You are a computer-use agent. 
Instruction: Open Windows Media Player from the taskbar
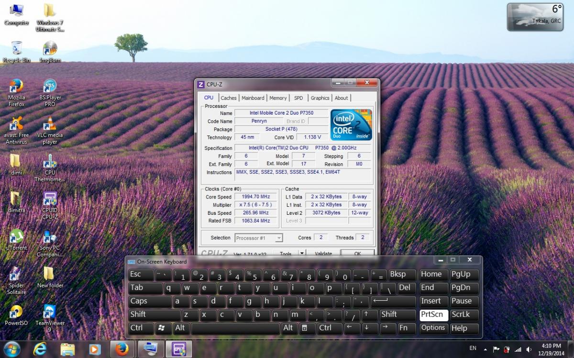(95, 349)
